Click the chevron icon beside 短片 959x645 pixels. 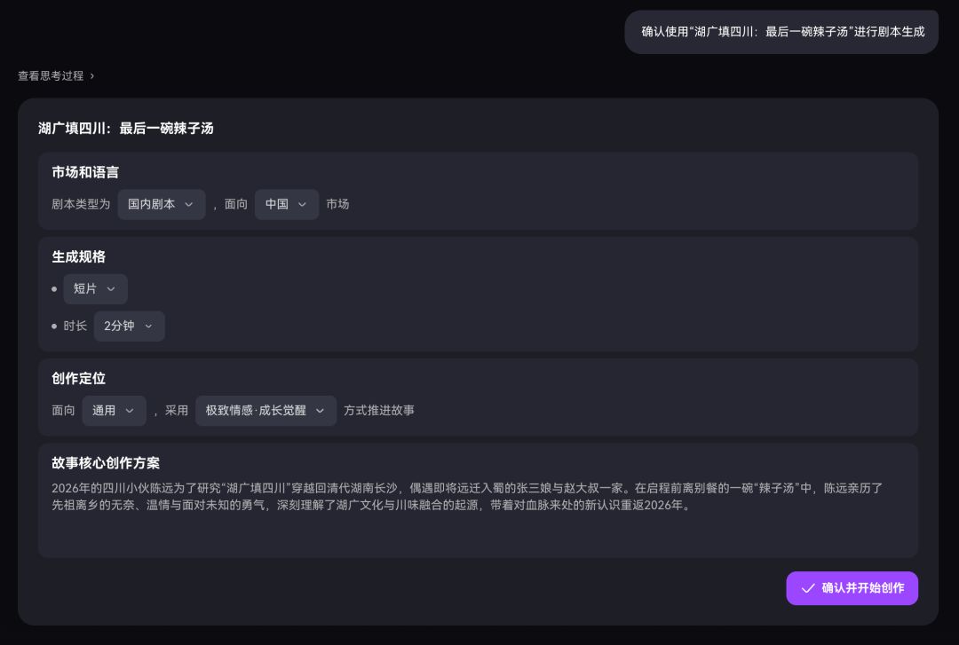tap(111, 289)
